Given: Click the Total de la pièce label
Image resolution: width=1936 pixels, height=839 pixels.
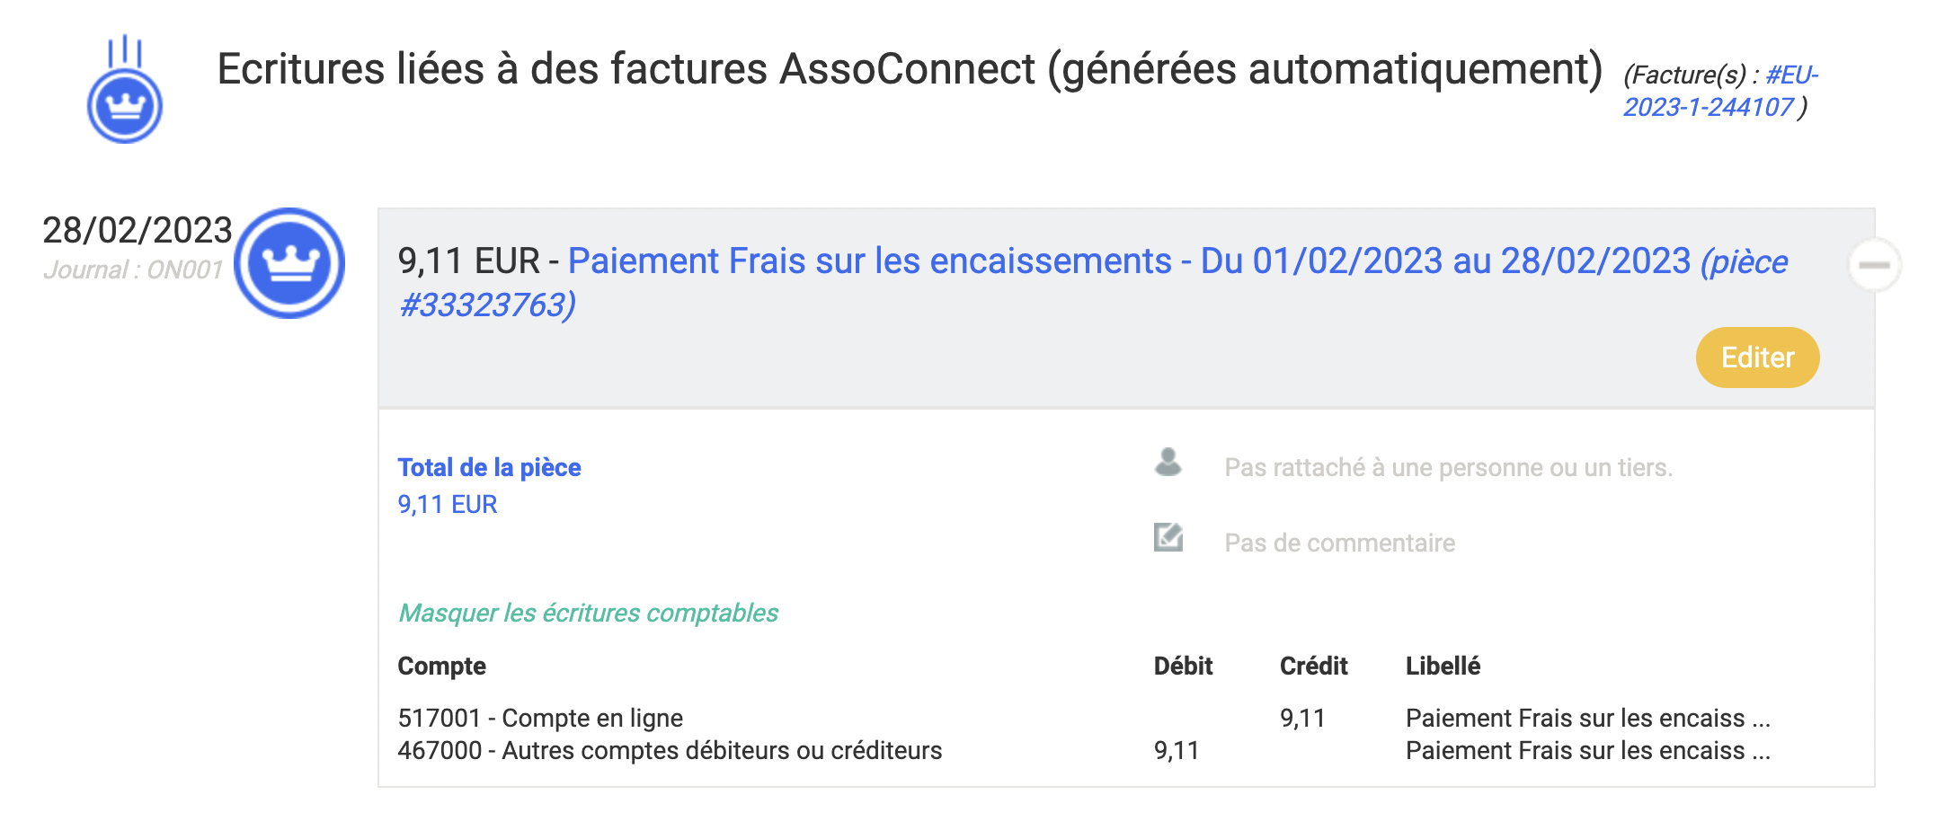Looking at the screenshot, I should pos(489,467).
